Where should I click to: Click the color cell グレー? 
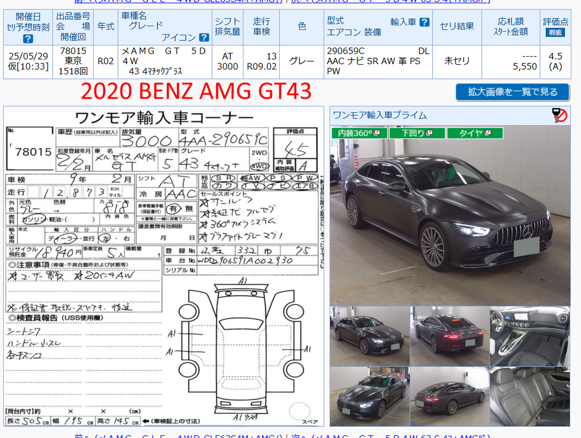(x=302, y=61)
